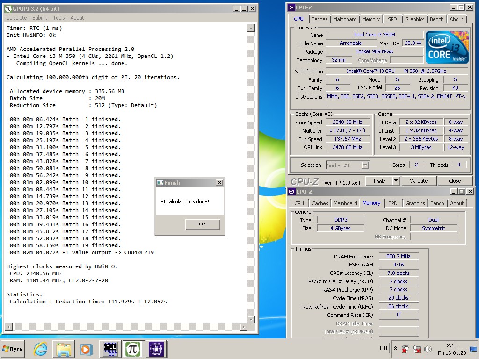
Task: Click PI value output CB840E219 line
Action: pos(81,252)
